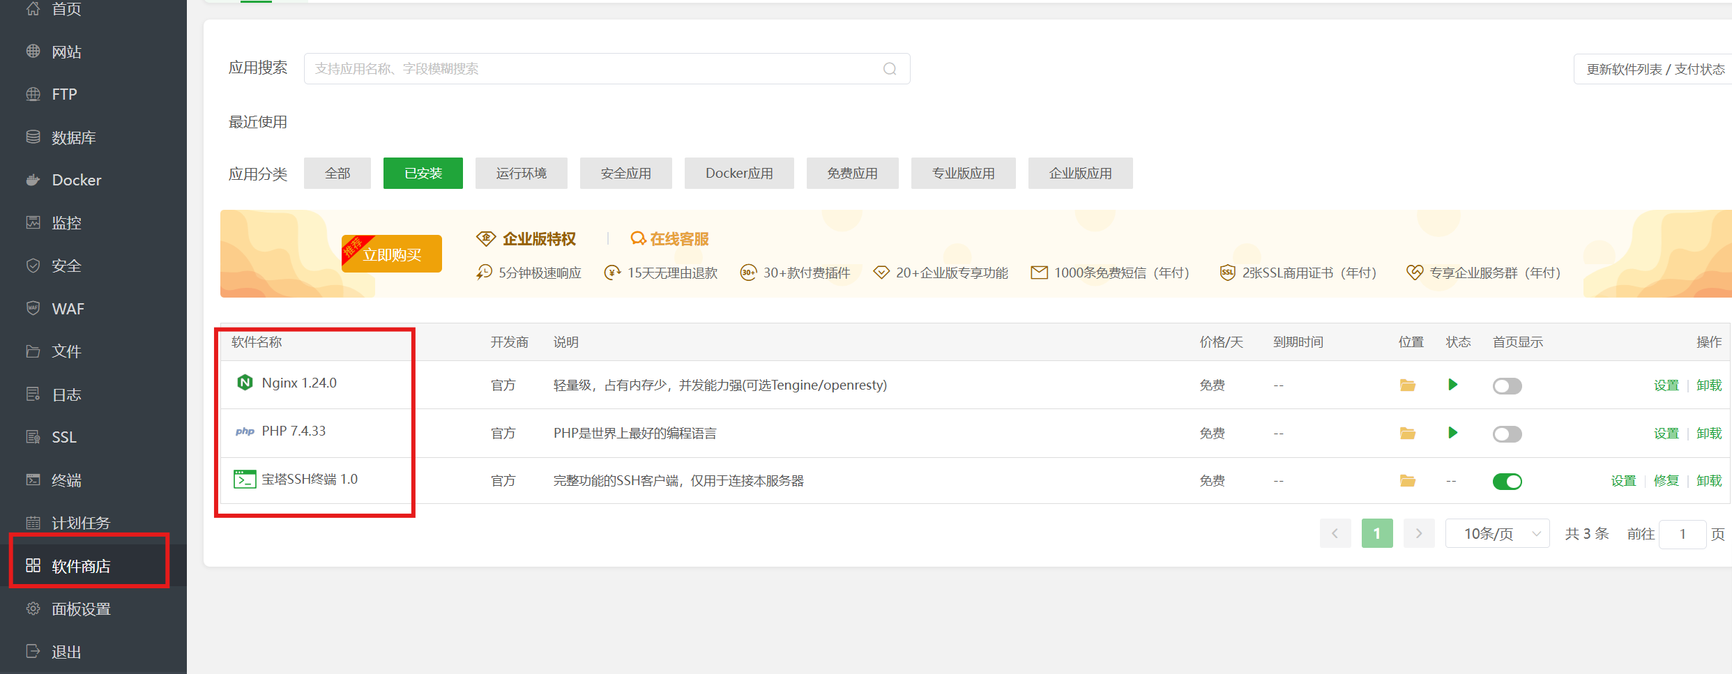This screenshot has width=1732, height=674.
Task: Click the page jump number input field
Action: 1682,534
